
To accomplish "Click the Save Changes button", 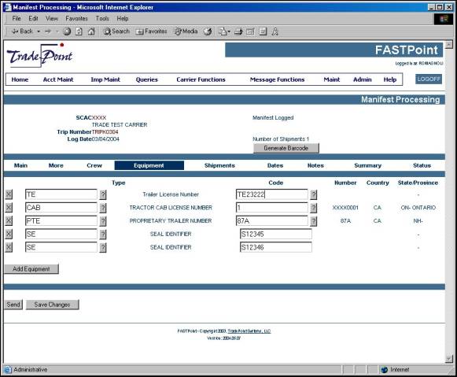I will [x=53, y=305].
